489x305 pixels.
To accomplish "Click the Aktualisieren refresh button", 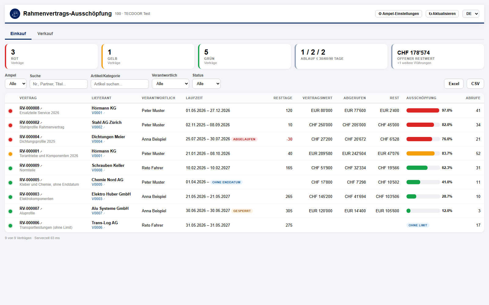I will (442, 14).
